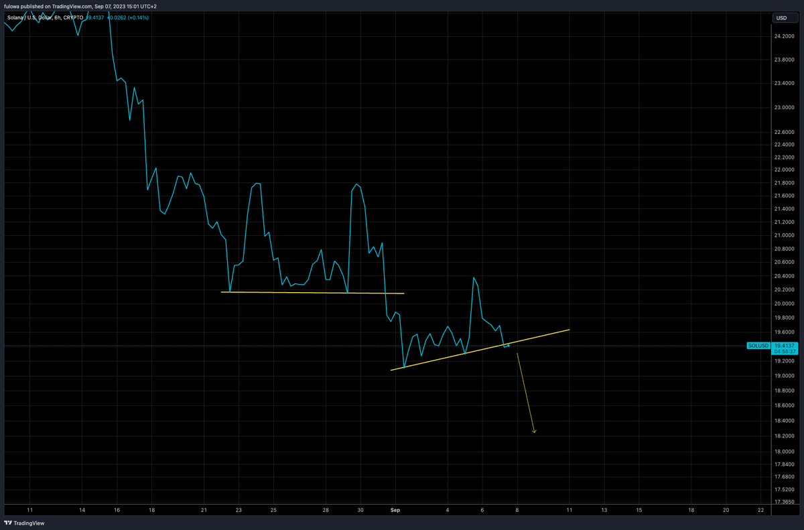Click the 21.2000 price axis label
The width and height of the screenshot is (804, 530).
tap(785, 222)
